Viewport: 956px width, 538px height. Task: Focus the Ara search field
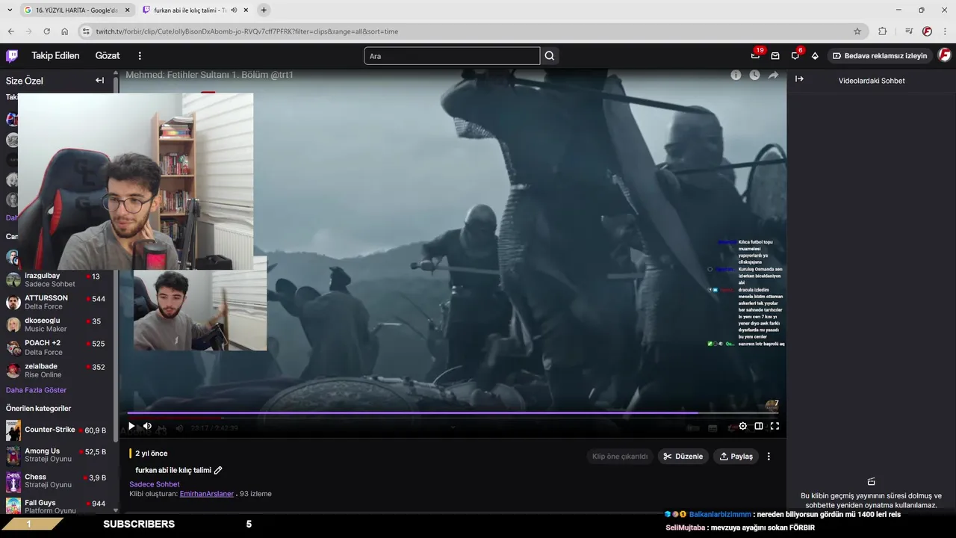pyautogui.click(x=452, y=56)
